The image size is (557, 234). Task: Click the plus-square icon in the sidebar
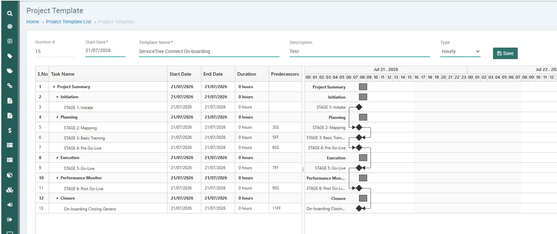point(10,41)
